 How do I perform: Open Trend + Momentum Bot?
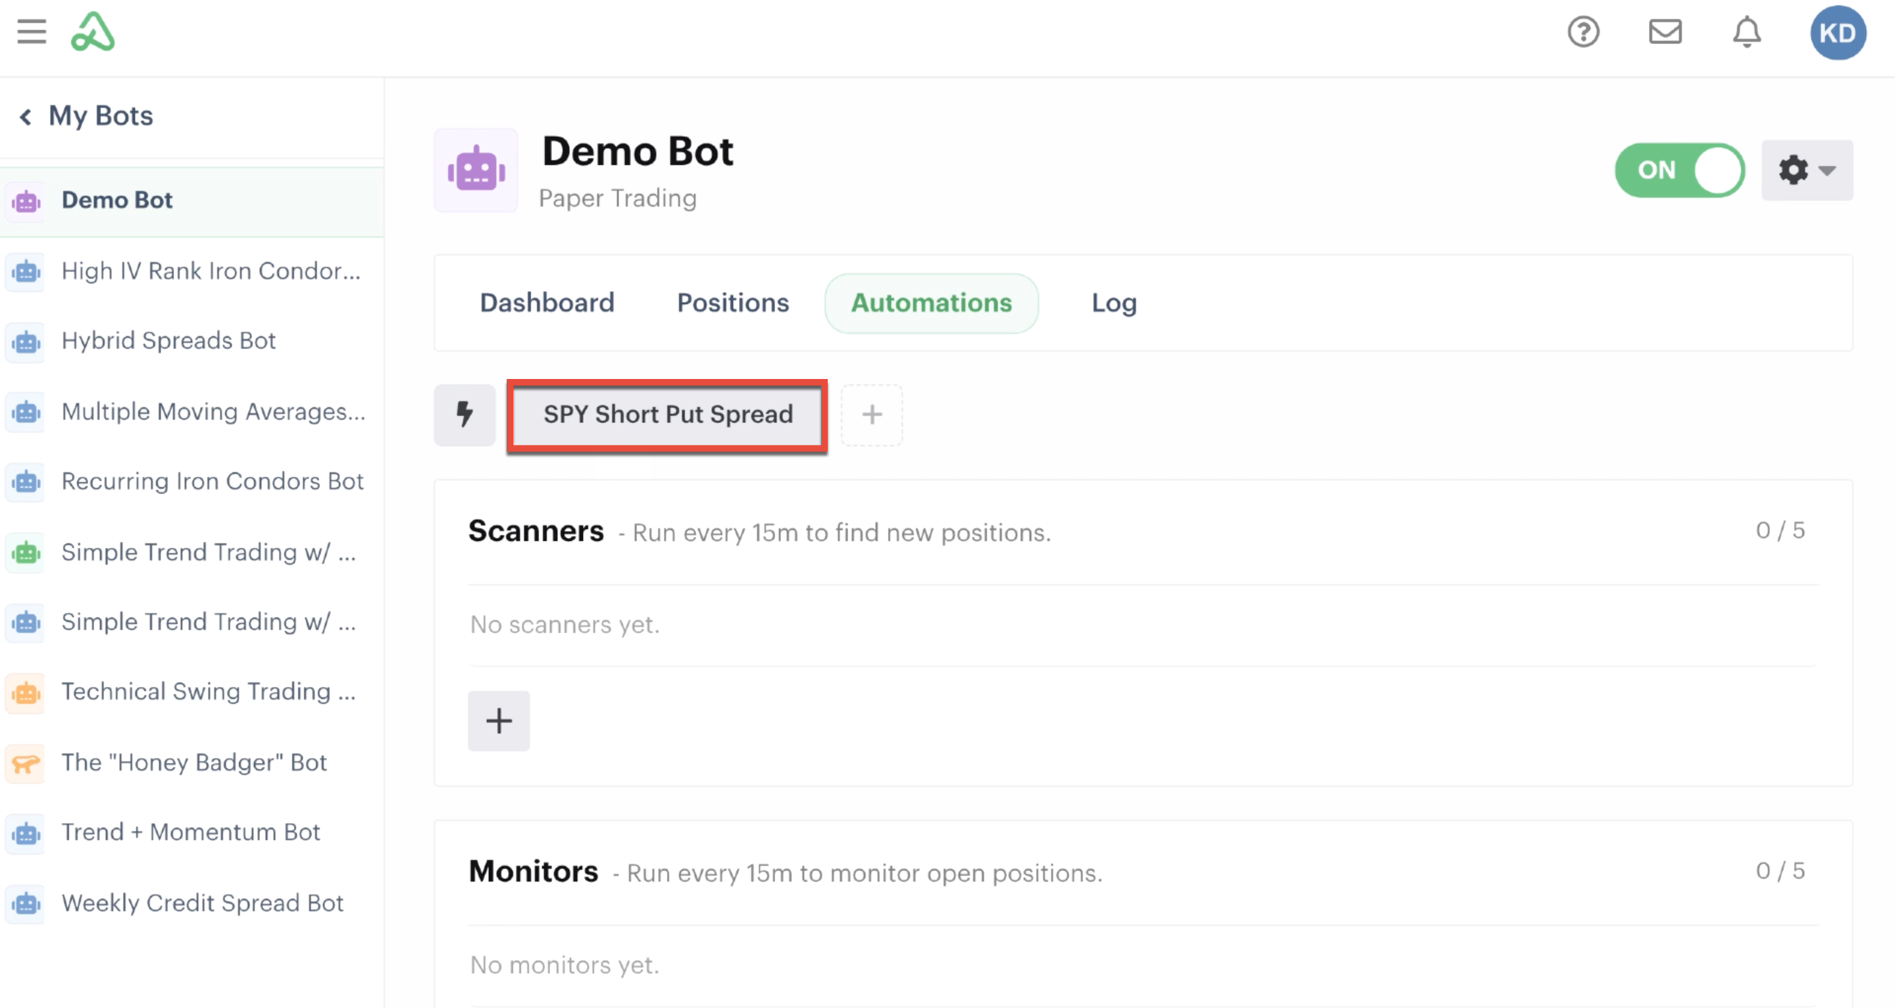coord(191,832)
